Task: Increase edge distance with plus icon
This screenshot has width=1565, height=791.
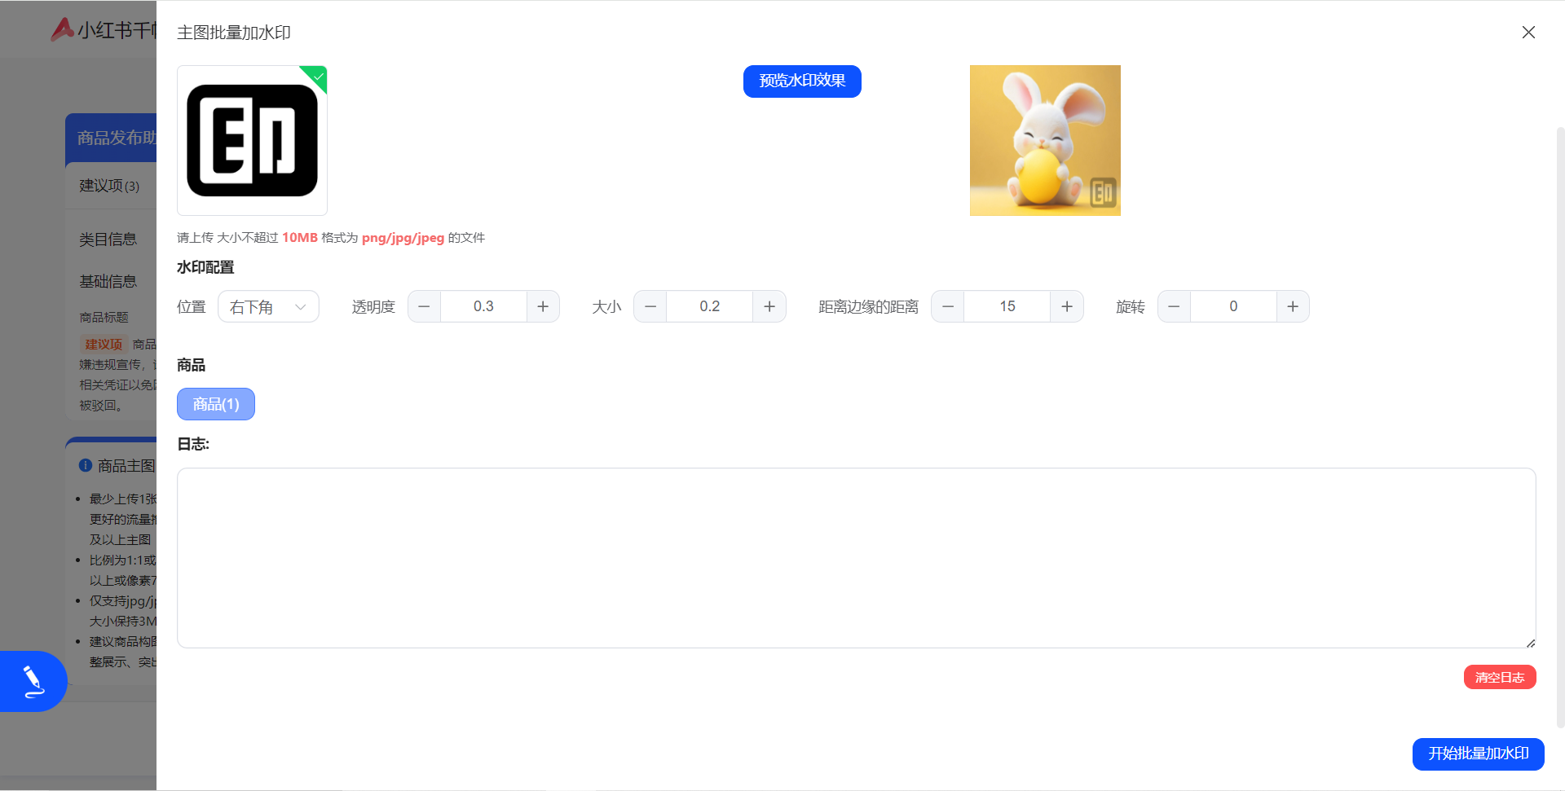Action: pos(1067,307)
